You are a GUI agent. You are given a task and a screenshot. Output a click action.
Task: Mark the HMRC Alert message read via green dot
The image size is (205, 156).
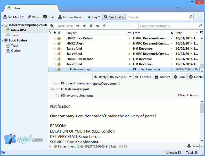point(129,44)
